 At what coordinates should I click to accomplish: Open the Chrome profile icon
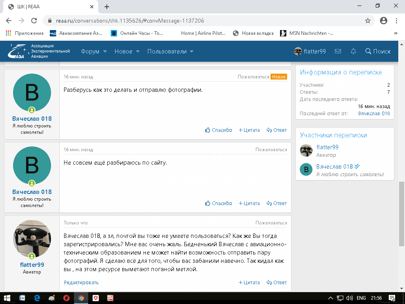383,21
